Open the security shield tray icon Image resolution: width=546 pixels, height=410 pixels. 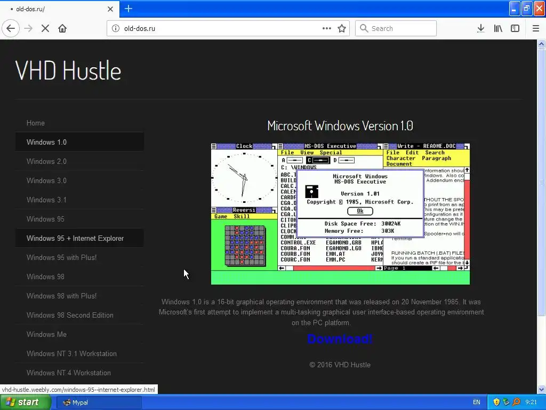point(496,403)
